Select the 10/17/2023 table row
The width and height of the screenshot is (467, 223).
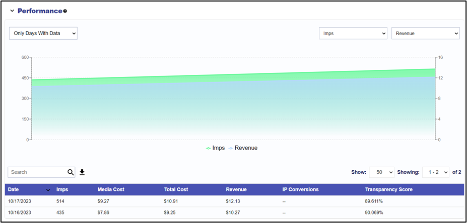coord(234,201)
